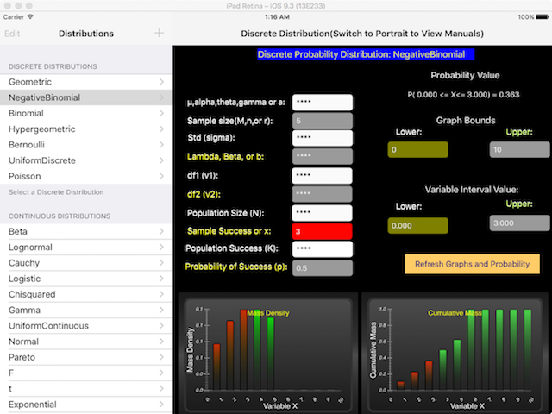Click the Population Success (K) field
Screen dimensions: 552x414
tap(323, 249)
